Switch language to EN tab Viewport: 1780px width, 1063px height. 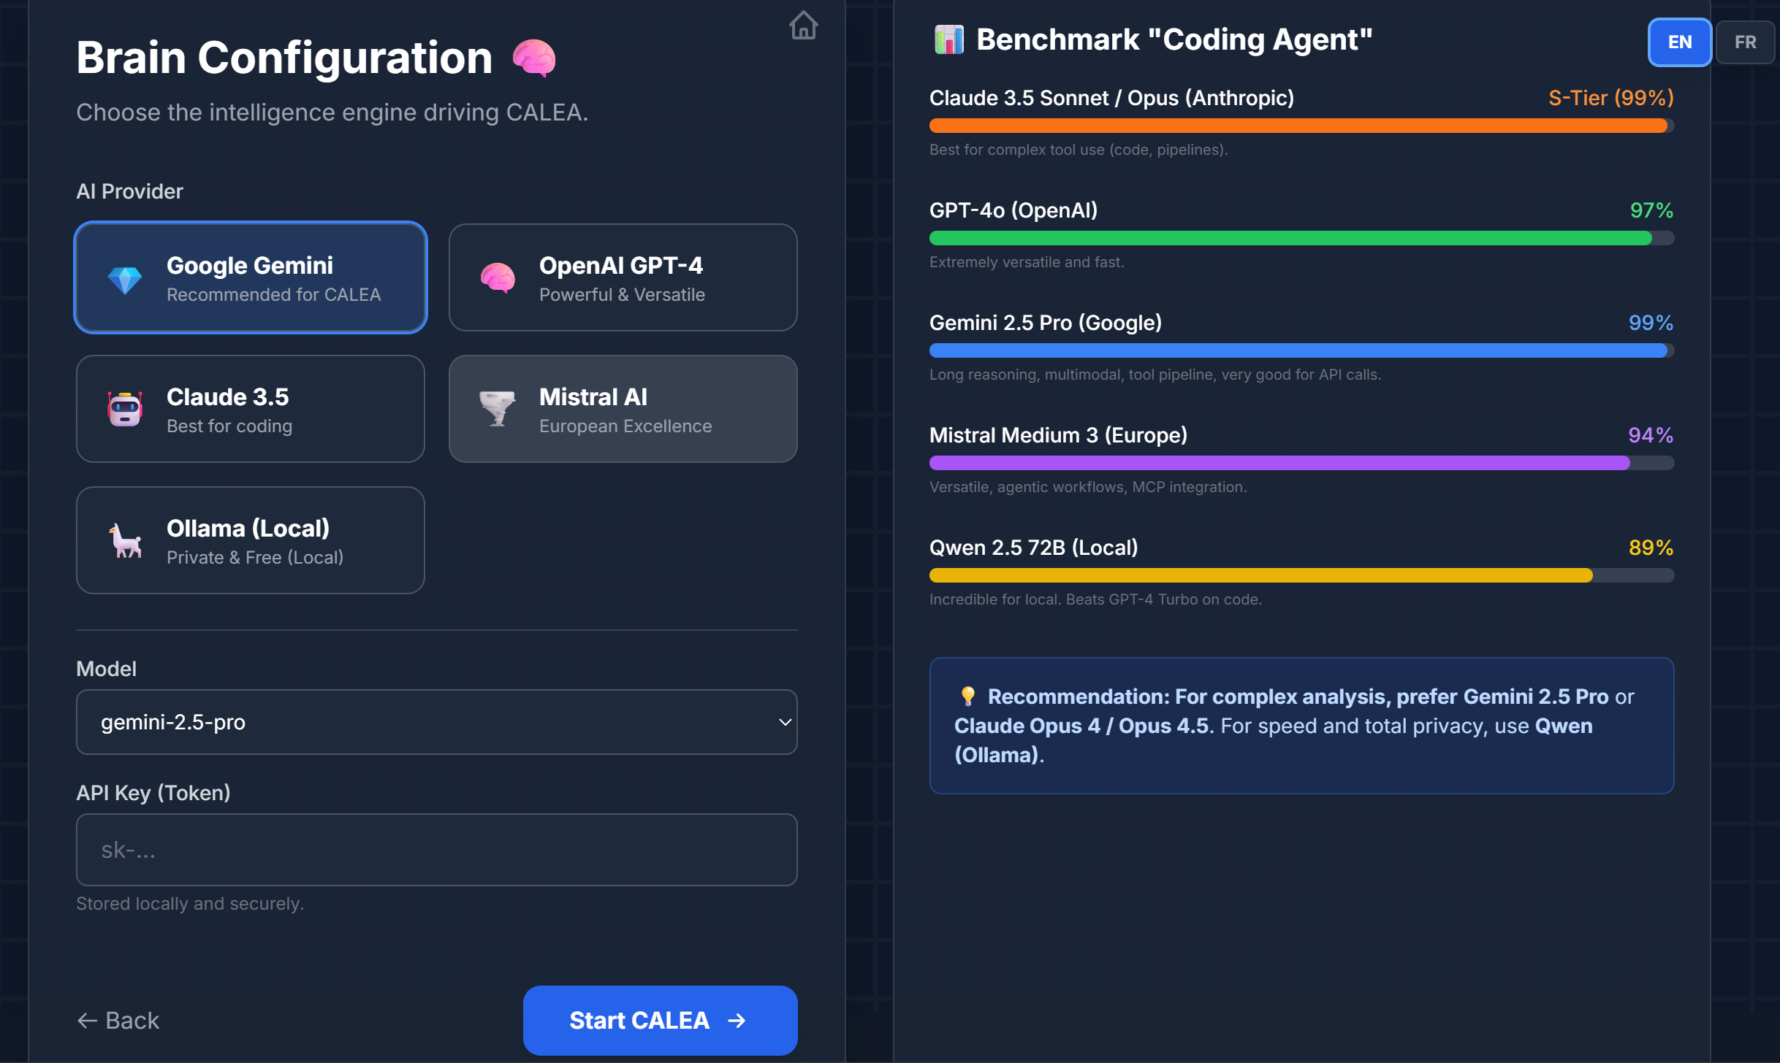pos(1678,42)
